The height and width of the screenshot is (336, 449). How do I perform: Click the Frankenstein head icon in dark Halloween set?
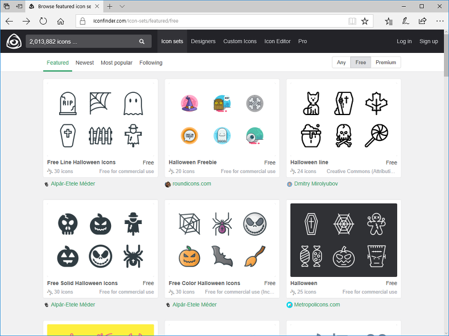pyautogui.click(x=376, y=256)
